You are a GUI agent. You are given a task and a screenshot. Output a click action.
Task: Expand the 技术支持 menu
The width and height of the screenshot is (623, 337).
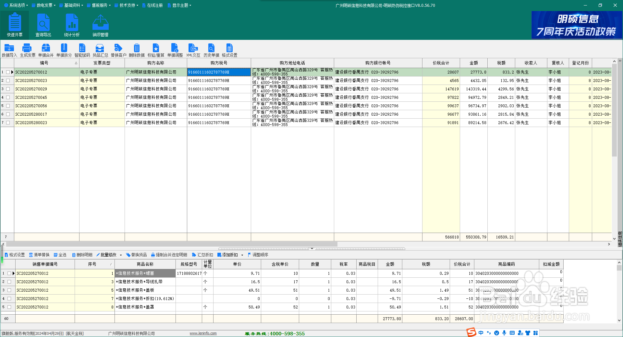[x=126, y=5]
